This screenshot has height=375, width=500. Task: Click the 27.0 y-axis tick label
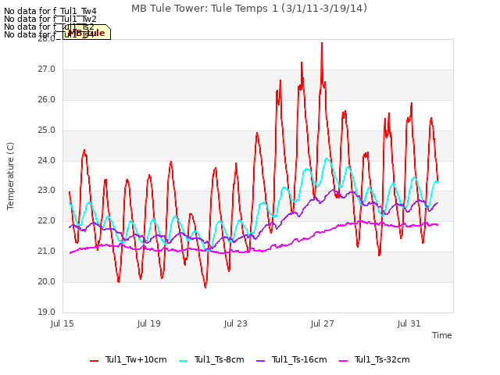(47, 70)
